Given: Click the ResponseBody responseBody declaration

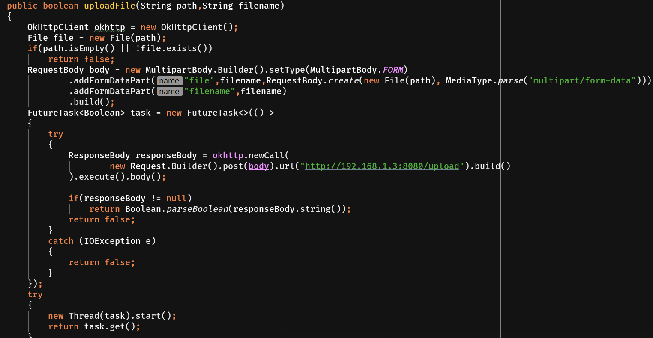Looking at the screenshot, I should (133, 155).
